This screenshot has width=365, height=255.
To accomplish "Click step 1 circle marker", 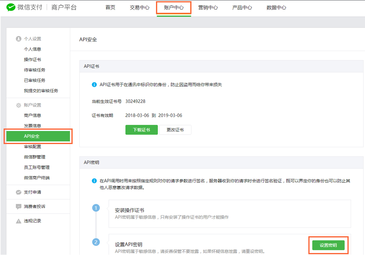I will click(x=96, y=208).
